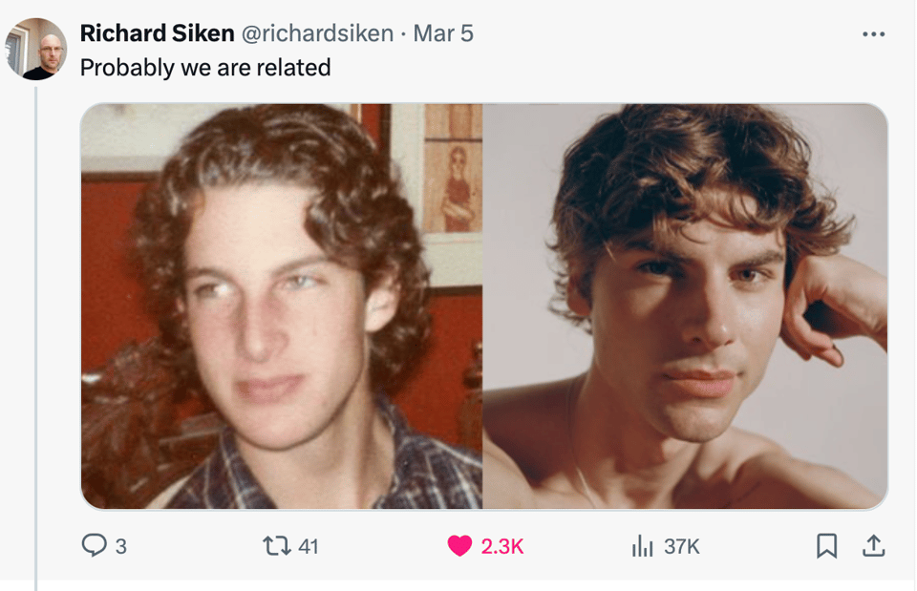Open the left photo with plaid shirt
The width and height of the screenshot is (917, 591).
tap(282, 306)
